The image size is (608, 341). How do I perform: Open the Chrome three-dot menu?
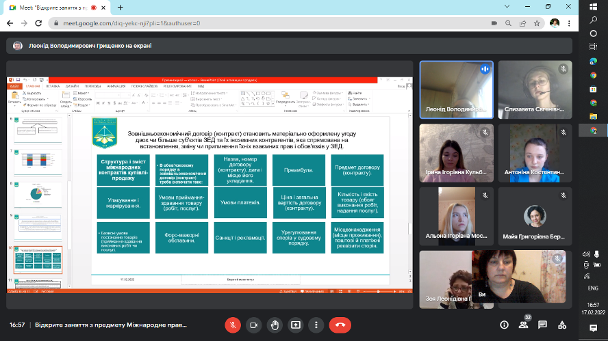569,23
